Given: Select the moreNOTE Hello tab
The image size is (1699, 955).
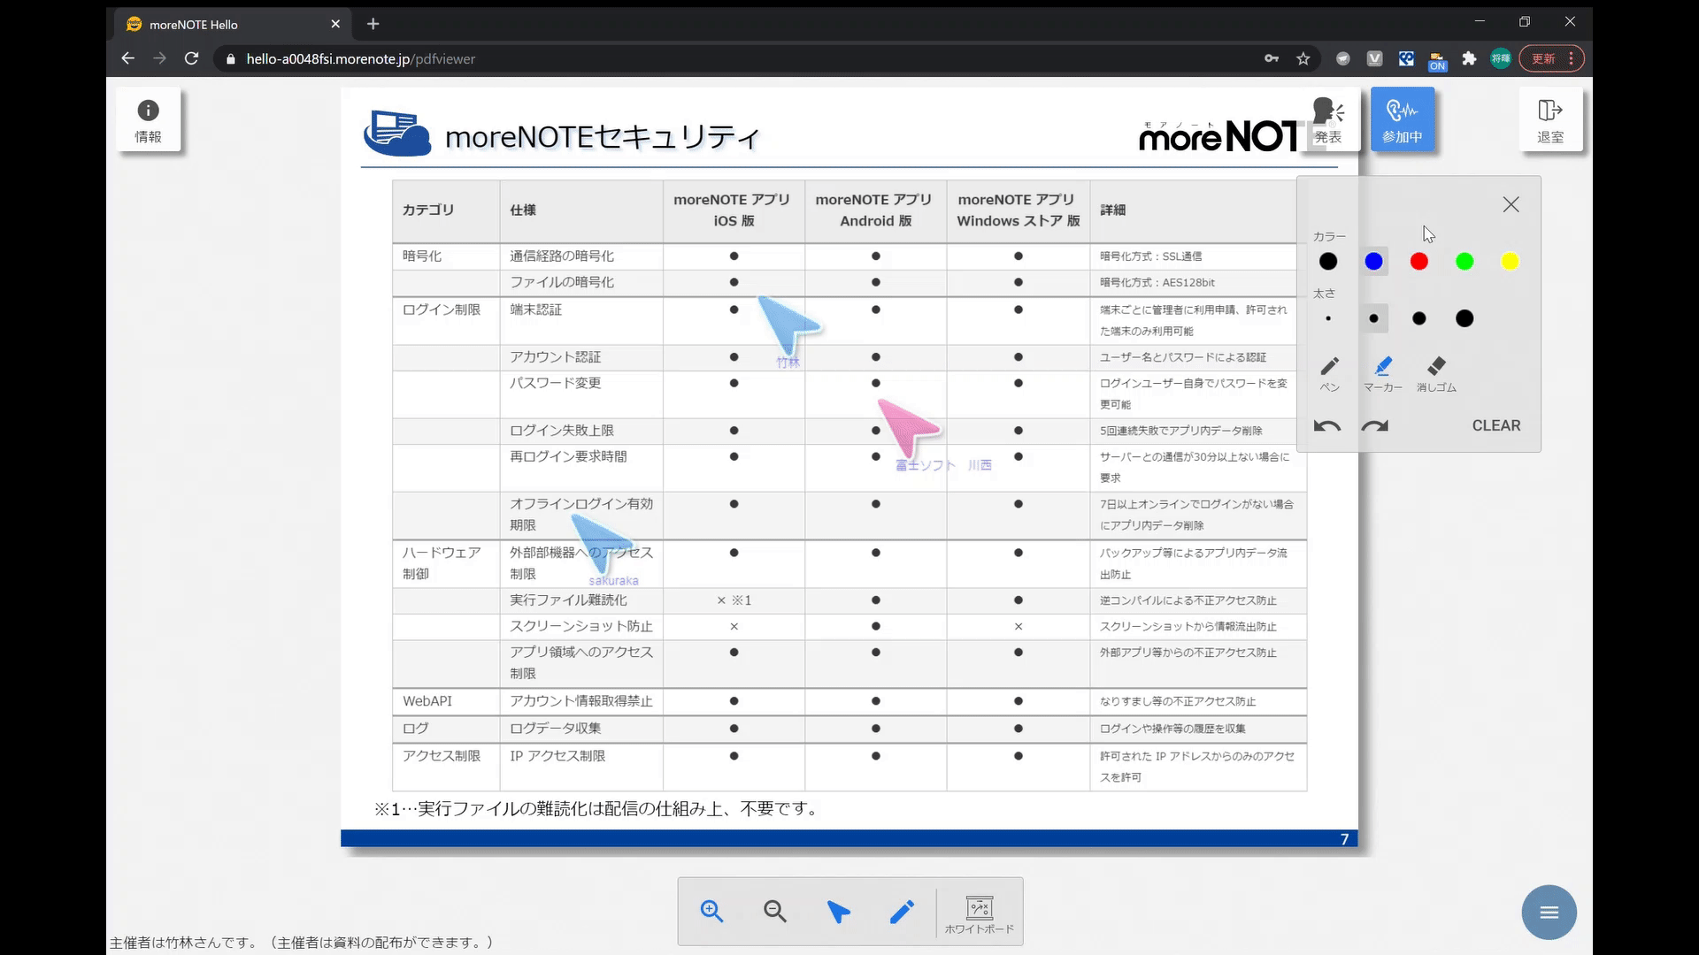Looking at the screenshot, I should point(233,25).
